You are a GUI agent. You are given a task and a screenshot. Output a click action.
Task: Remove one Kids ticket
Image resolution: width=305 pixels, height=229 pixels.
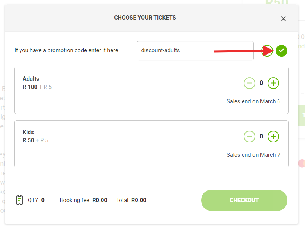(250, 136)
